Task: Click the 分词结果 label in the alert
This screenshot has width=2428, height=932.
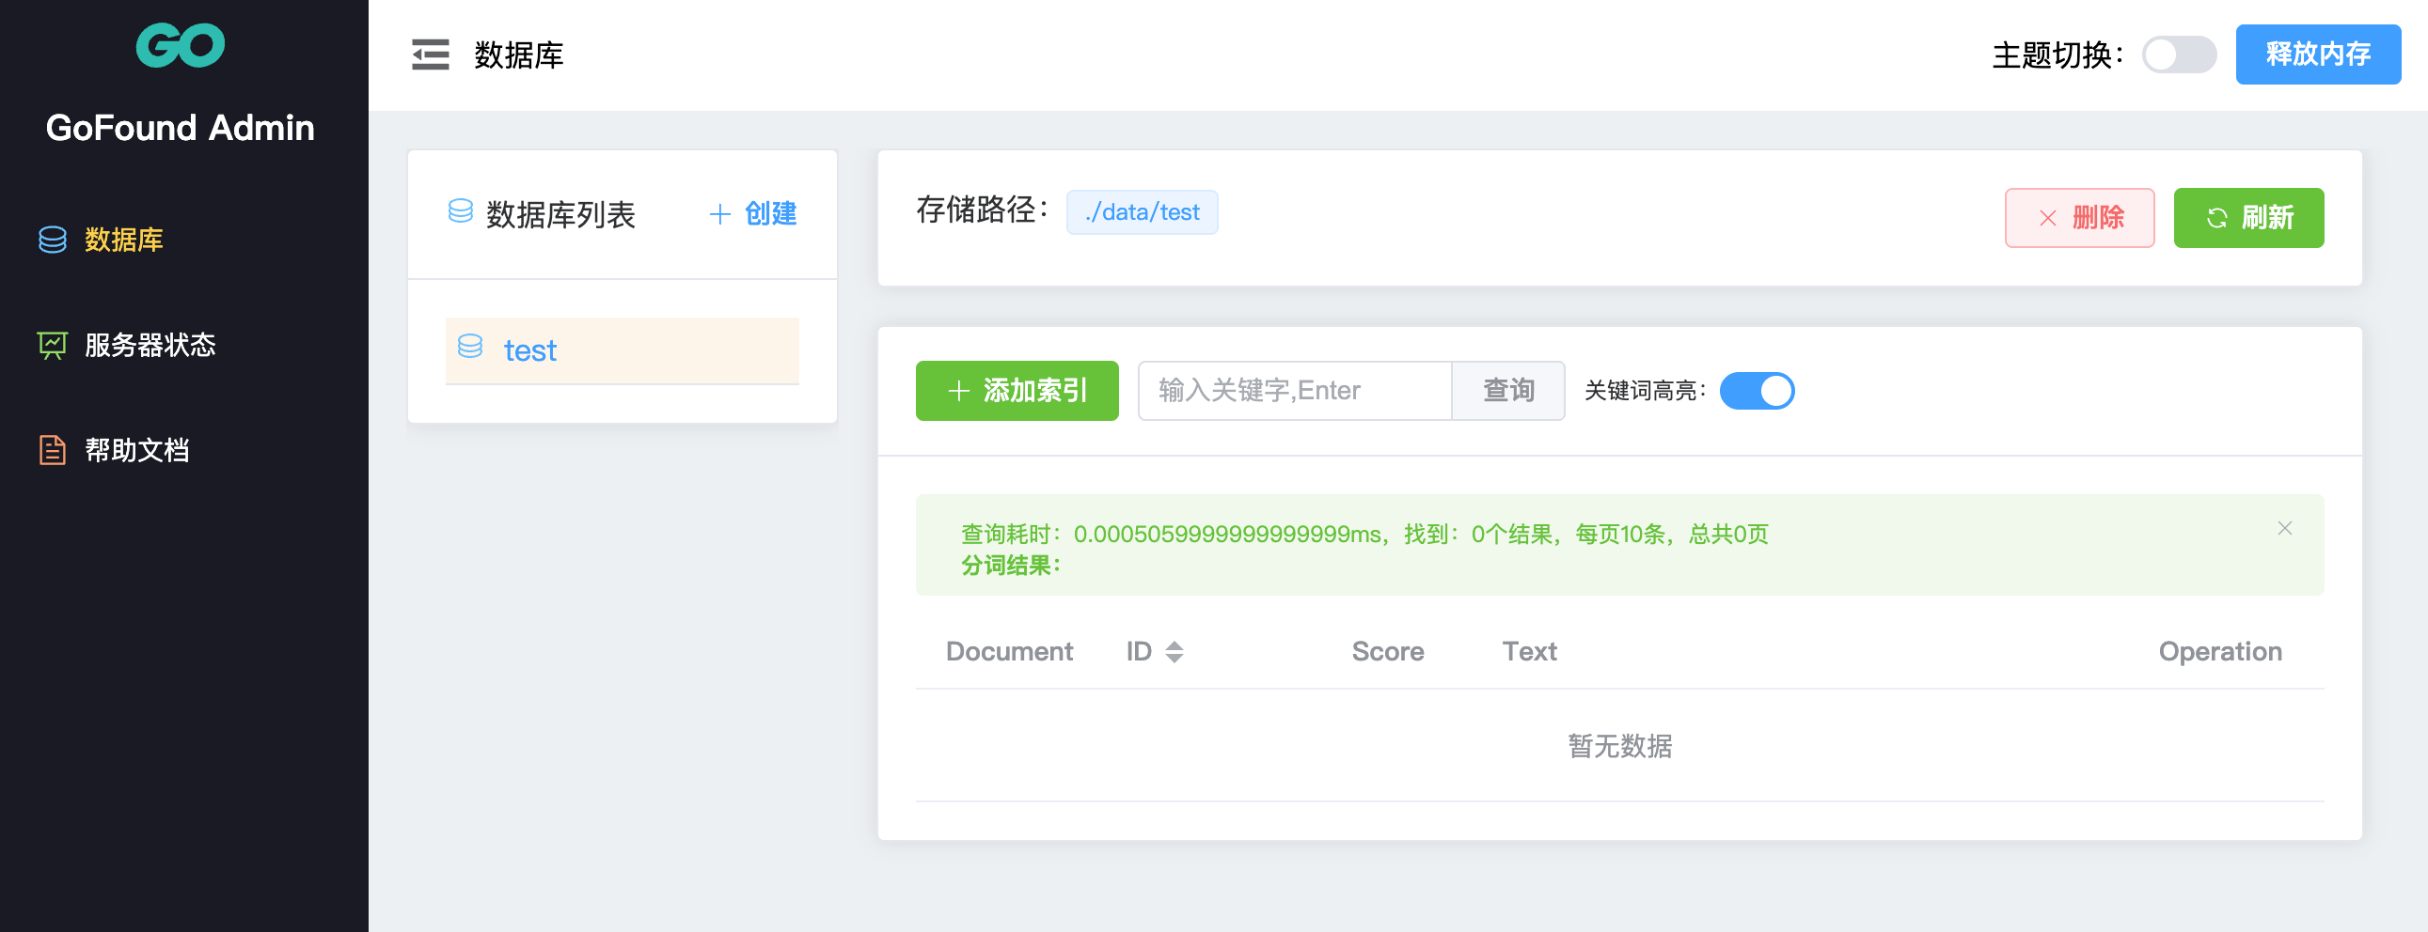Action: pos(1010,565)
